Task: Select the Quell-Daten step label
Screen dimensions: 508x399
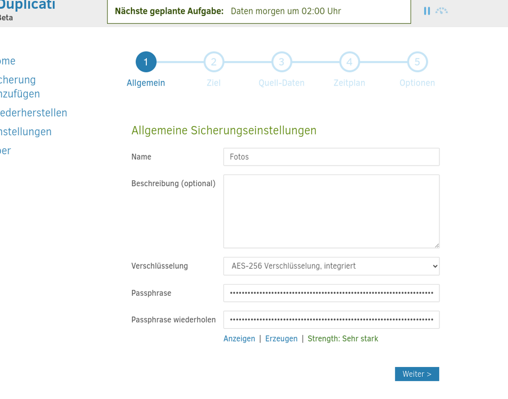Action: pyautogui.click(x=281, y=83)
